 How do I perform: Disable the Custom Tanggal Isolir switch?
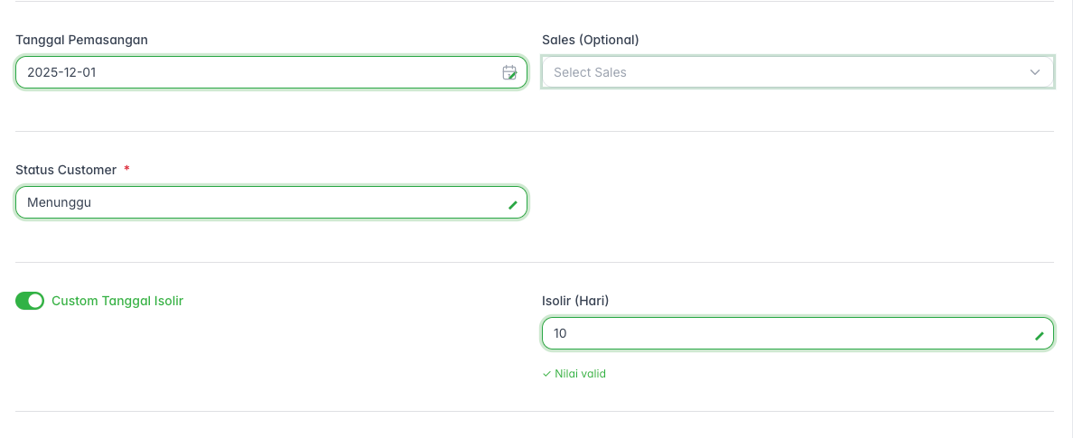coord(30,301)
